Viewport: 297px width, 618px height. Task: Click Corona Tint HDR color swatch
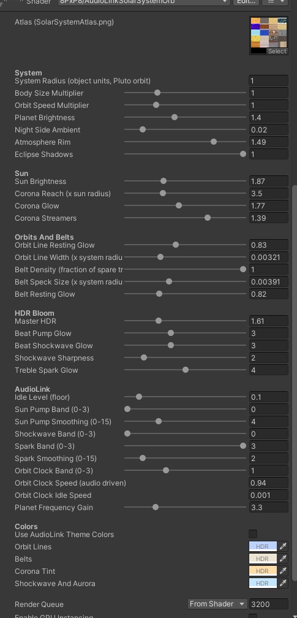point(263,571)
